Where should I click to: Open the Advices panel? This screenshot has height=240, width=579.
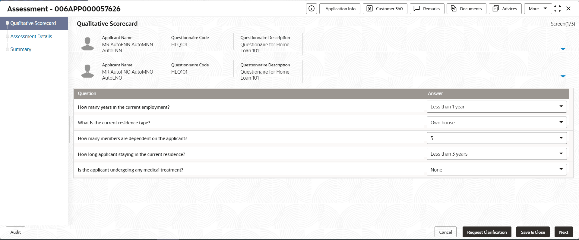click(x=505, y=9)
